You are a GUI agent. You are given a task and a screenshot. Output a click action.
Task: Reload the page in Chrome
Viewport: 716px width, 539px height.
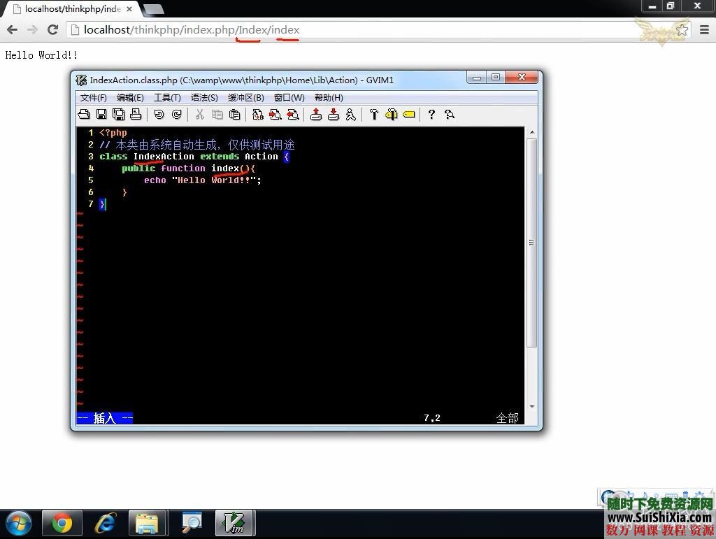[x=52, y=29]
